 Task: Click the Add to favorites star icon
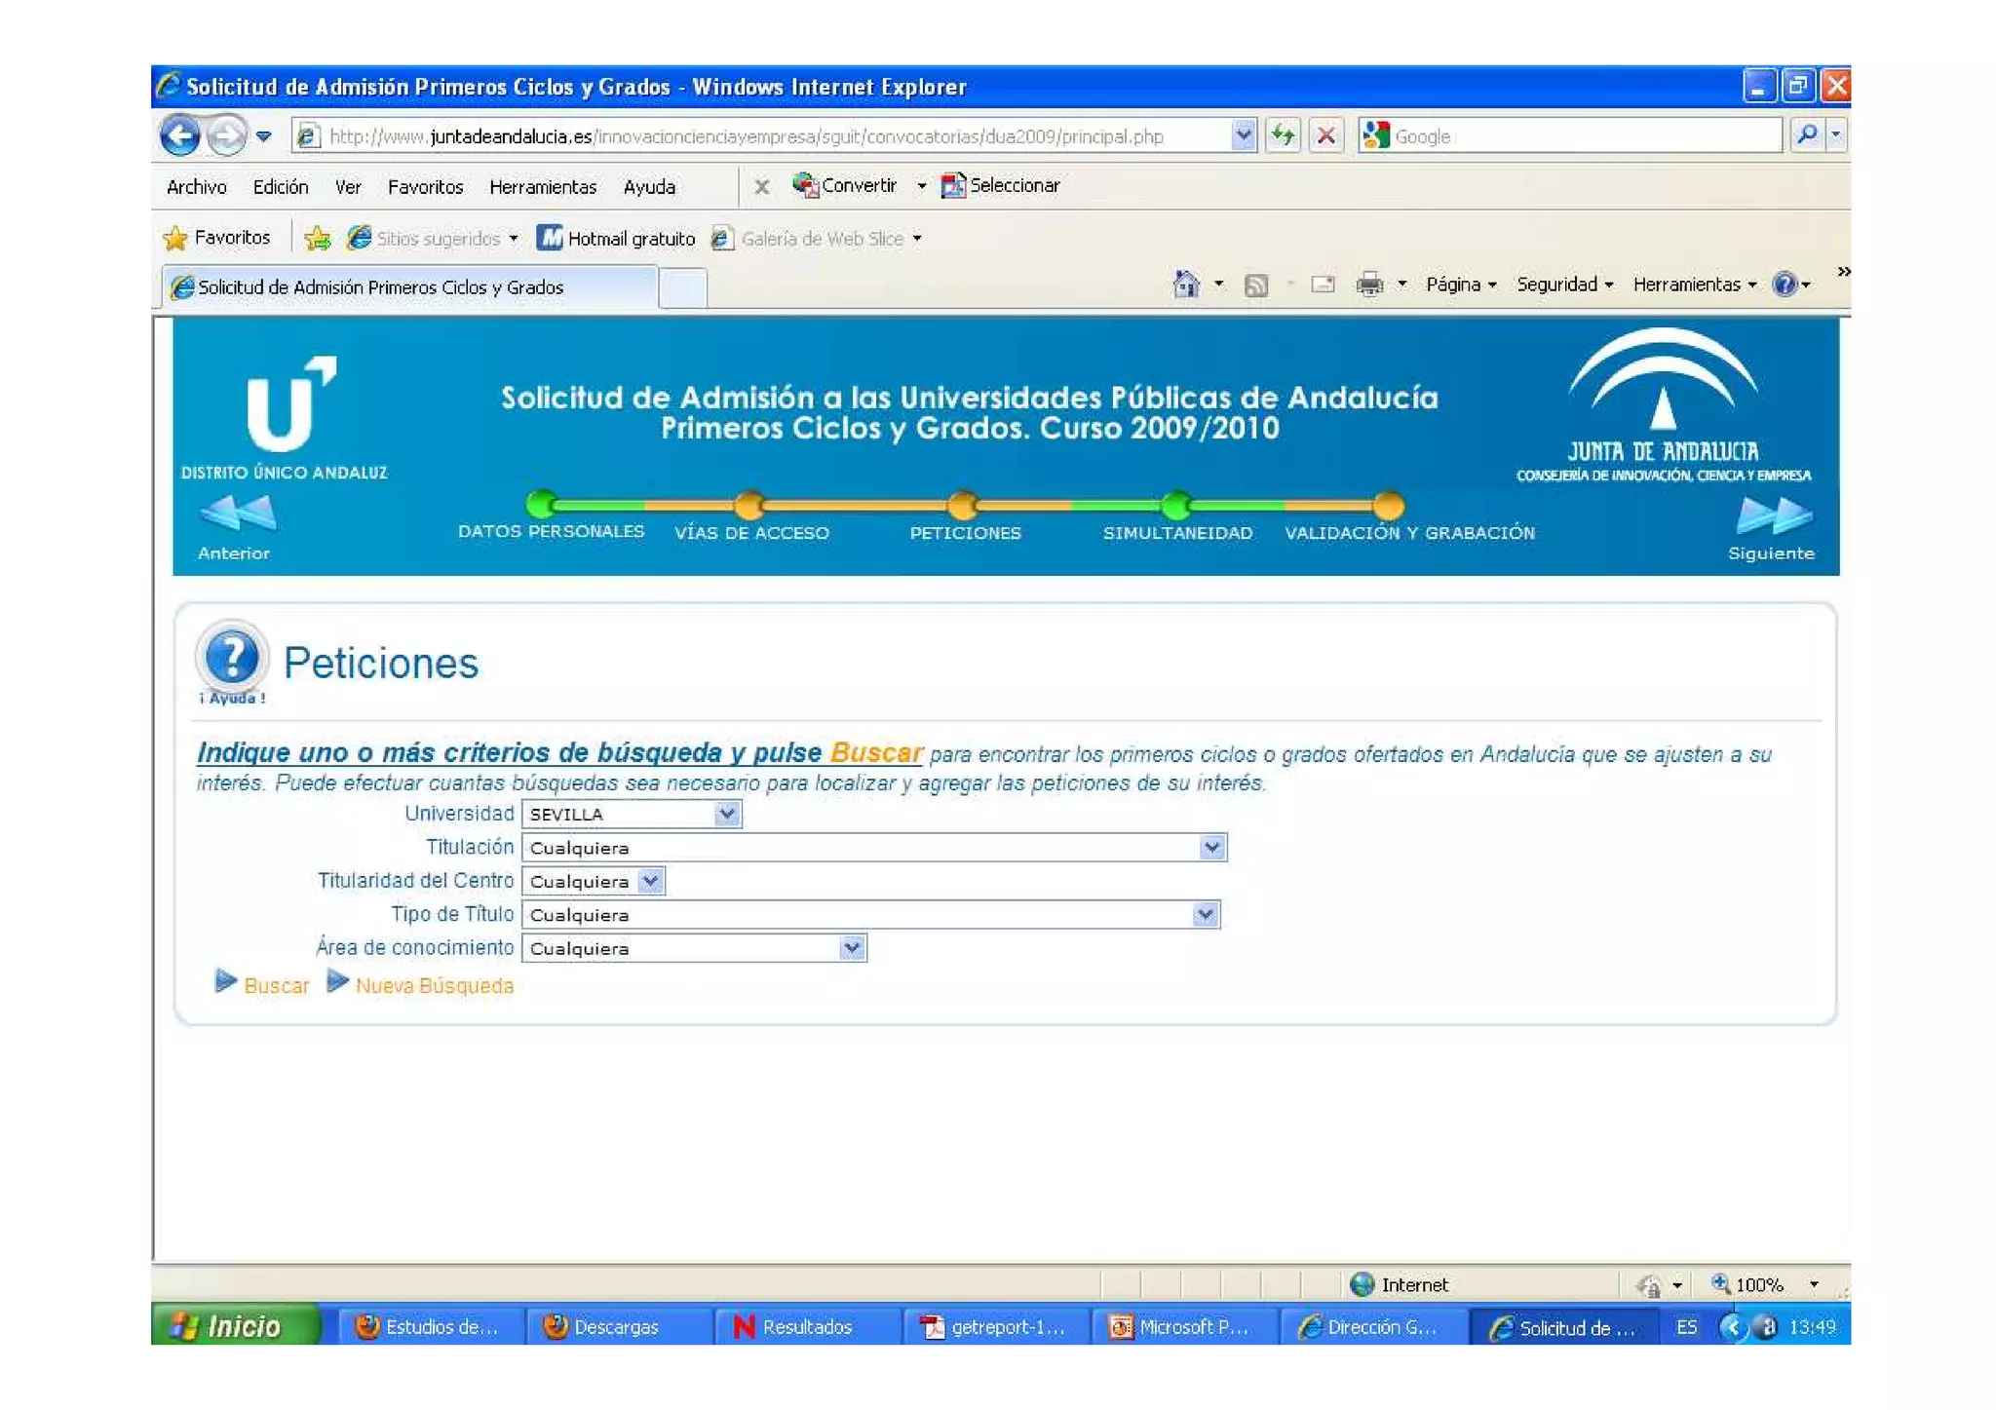click(x=317, y=239)
